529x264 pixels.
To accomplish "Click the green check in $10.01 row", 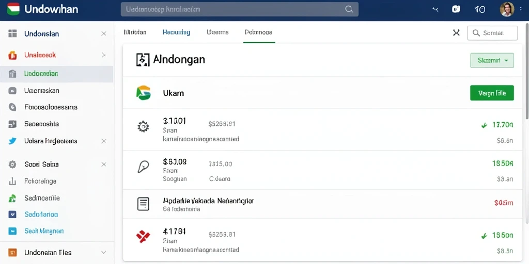I will (484, 125).
